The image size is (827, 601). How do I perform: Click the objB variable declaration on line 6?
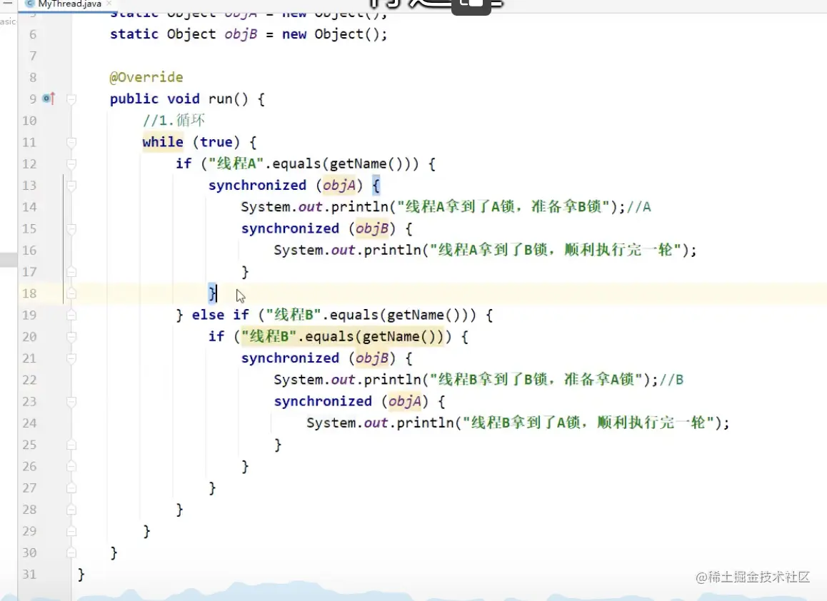(x=241, y=35)
